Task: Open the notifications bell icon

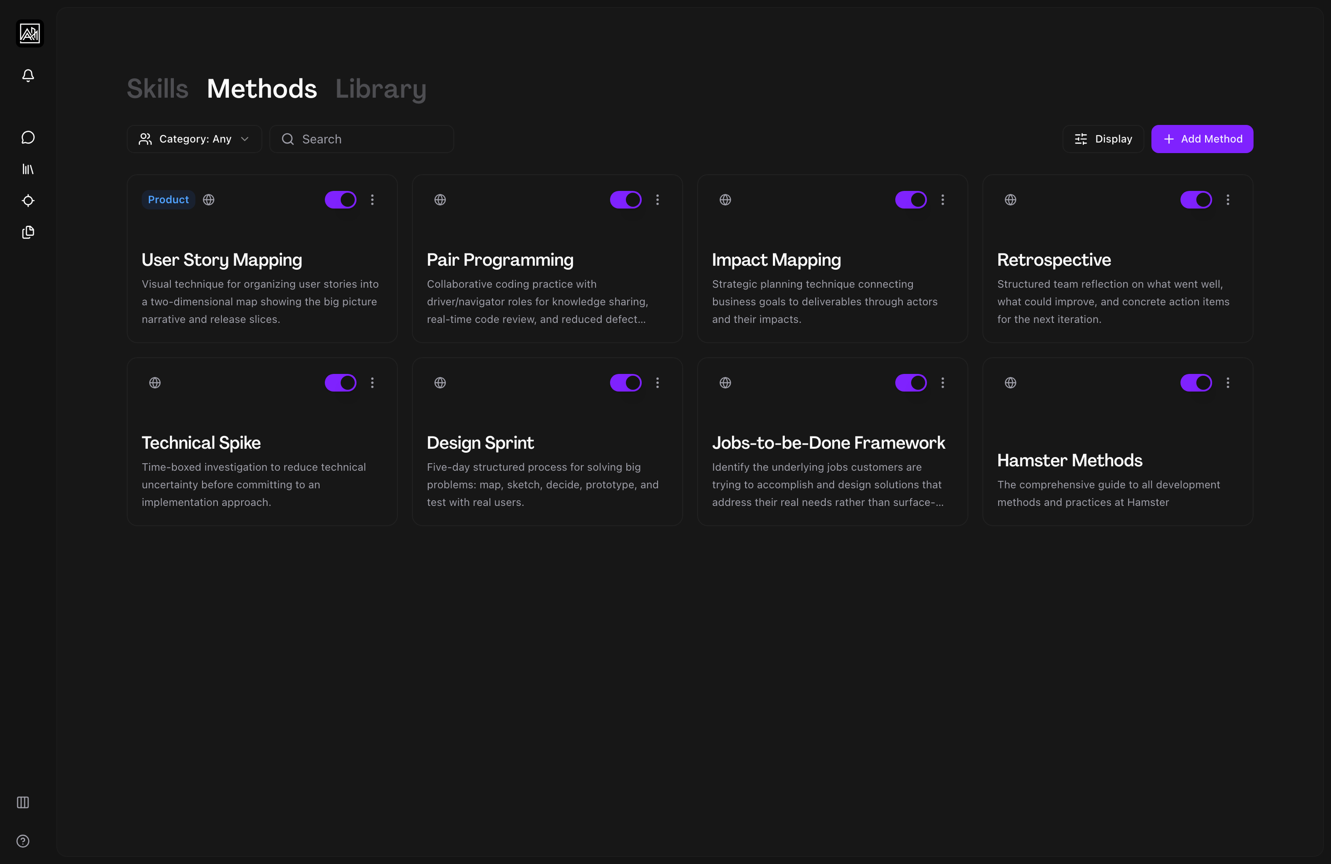Action: coord(28,76)
